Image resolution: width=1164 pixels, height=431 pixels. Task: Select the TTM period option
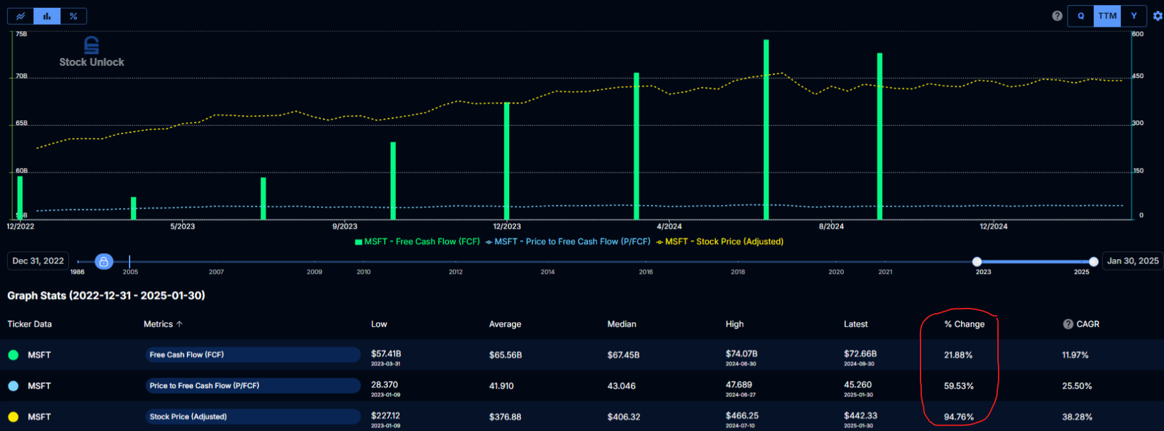tap(1107, 16)
